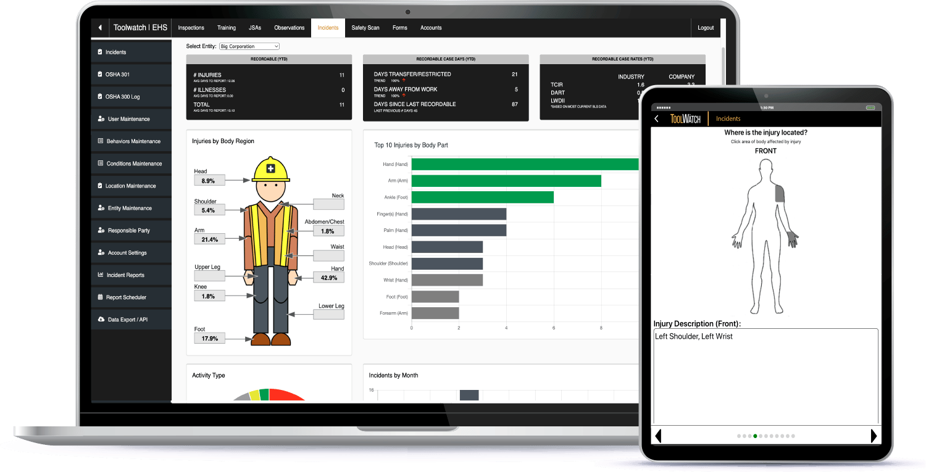The image size is (926, 472).
Task: Tap the green active pagination dot
Action: click(755, 436)
